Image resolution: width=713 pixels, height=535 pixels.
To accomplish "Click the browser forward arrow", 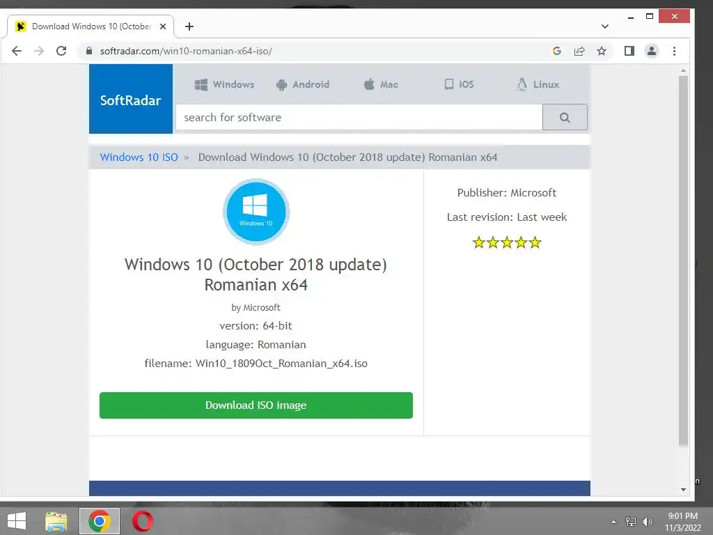I will (39, 51).
